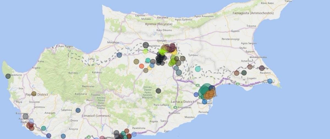
Task: Click the Kyrenia (Keryneia) map label
Action: [x=159, y=24]
